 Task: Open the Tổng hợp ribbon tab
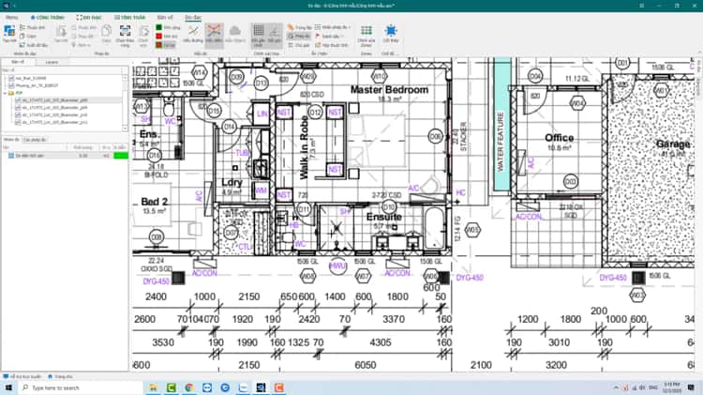(x=130, y=17)
